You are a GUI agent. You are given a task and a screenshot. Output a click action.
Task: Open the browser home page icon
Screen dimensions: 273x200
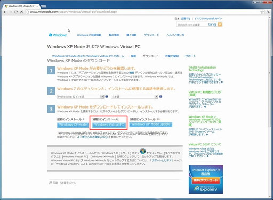coord(21,12)
